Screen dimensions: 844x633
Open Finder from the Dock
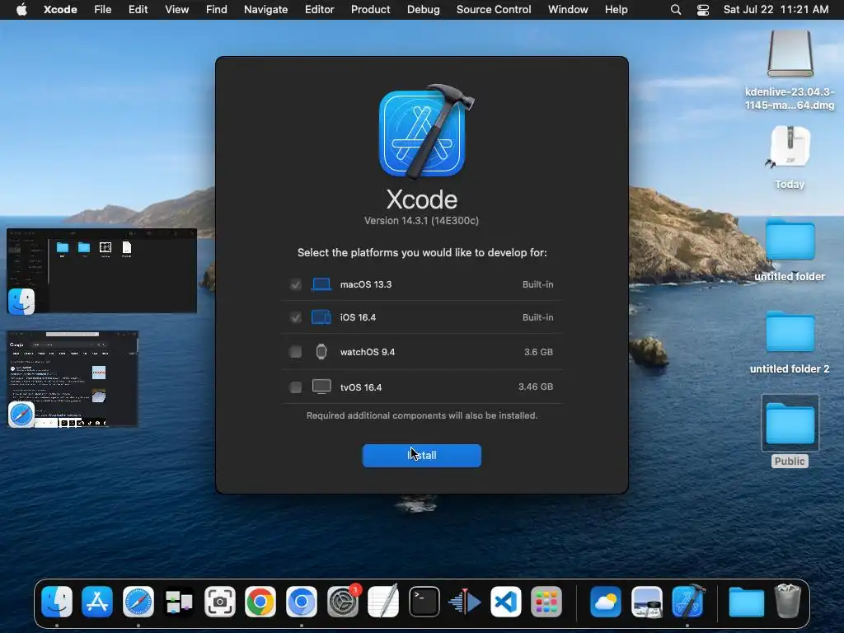57,601
